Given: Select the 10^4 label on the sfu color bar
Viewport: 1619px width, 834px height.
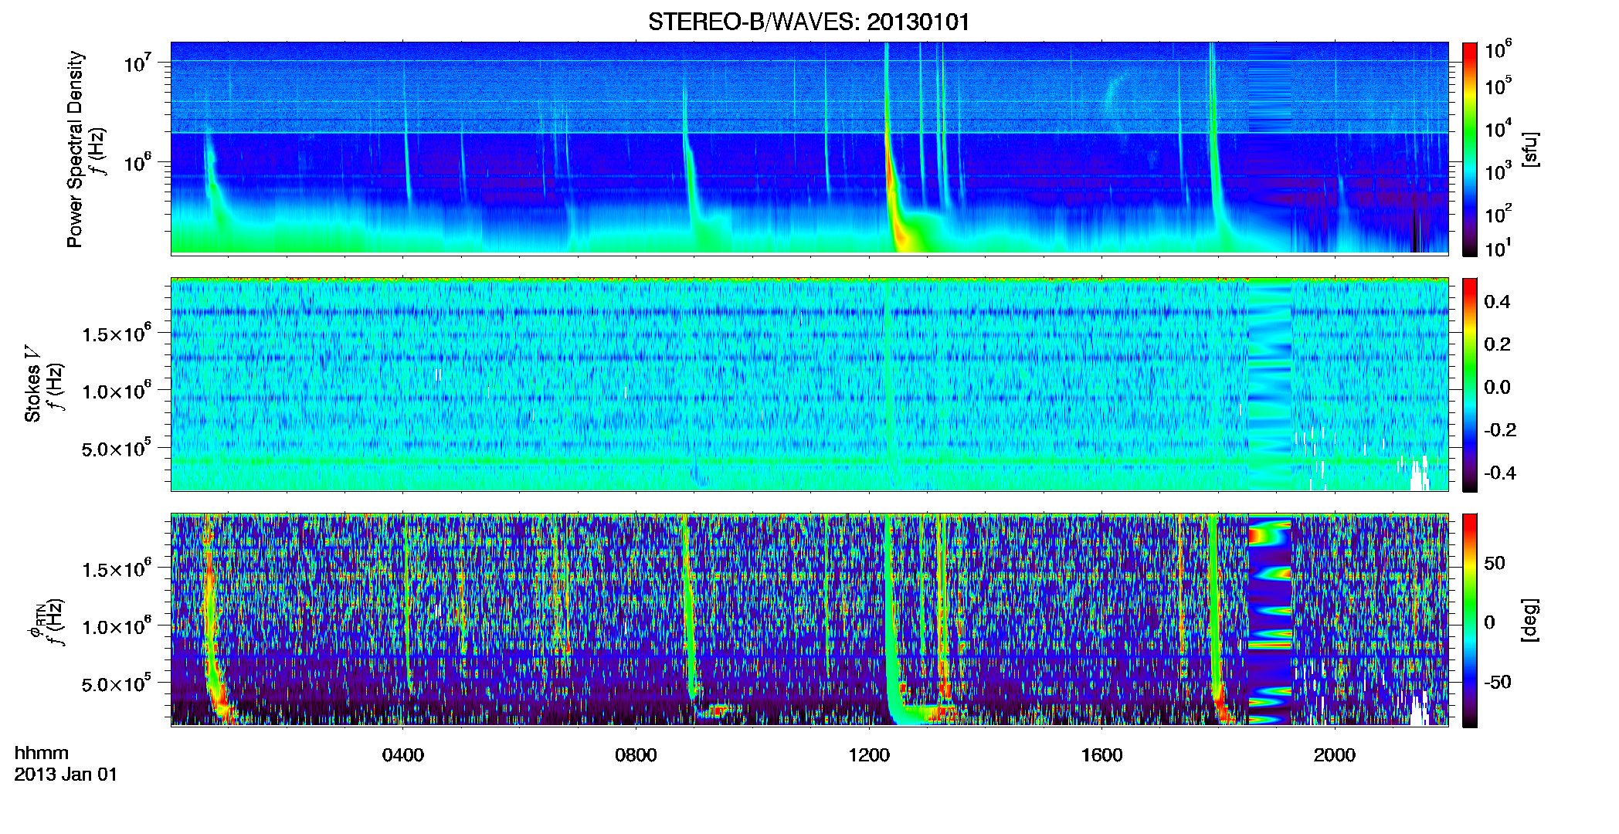Looking at the screenshot, I should (1498, 128).
